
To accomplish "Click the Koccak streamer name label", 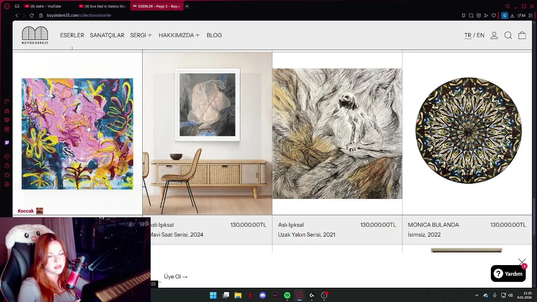I will [x=26, y=211].
